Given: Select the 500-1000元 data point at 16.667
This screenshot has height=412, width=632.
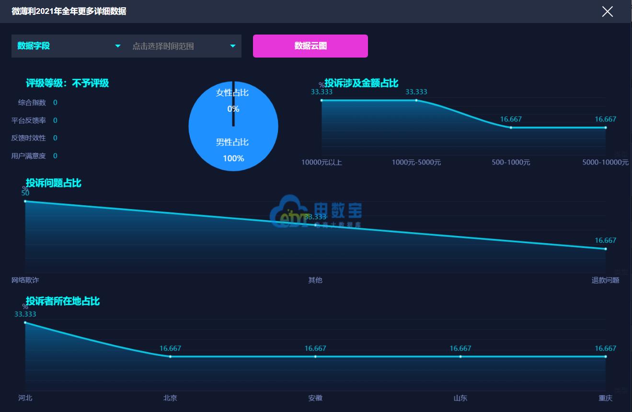Looking at the screenshot, I should [x=511, y=128].
